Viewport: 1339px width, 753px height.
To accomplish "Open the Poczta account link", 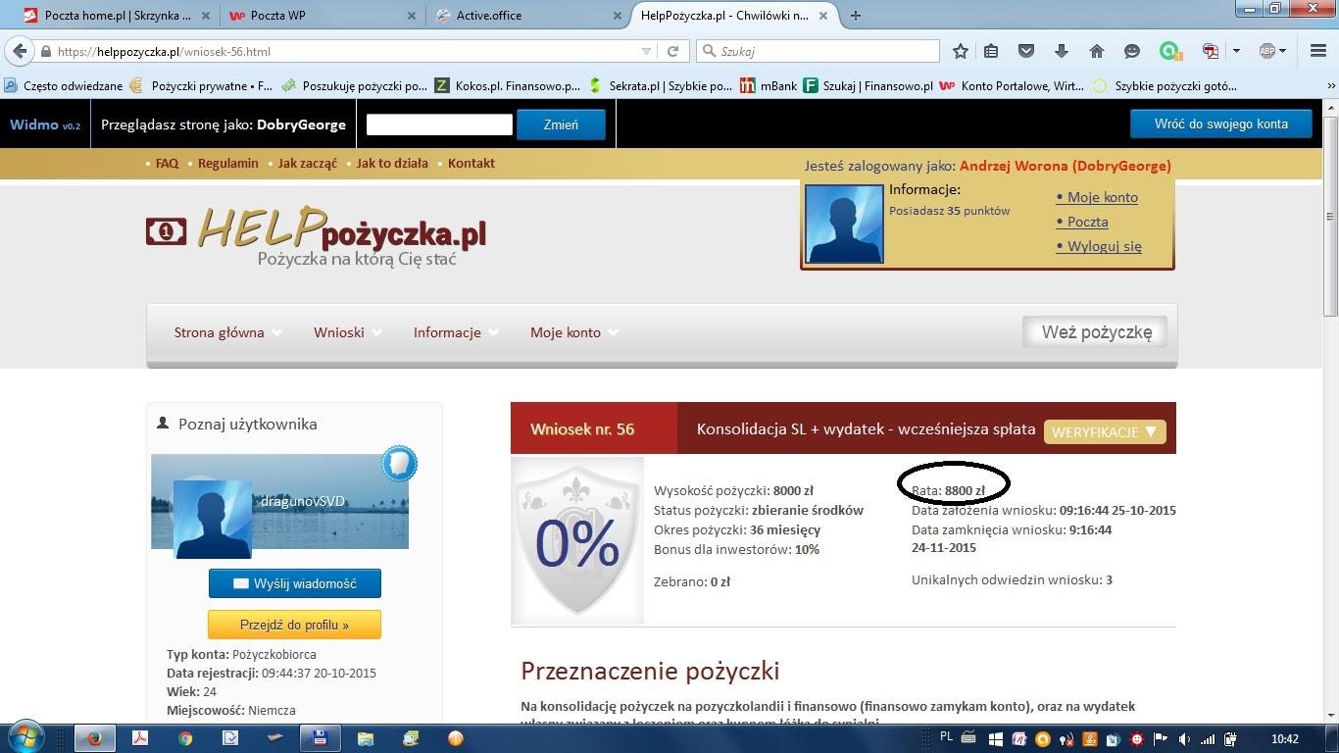I will pyautogui.click(x=1087, y=222).
